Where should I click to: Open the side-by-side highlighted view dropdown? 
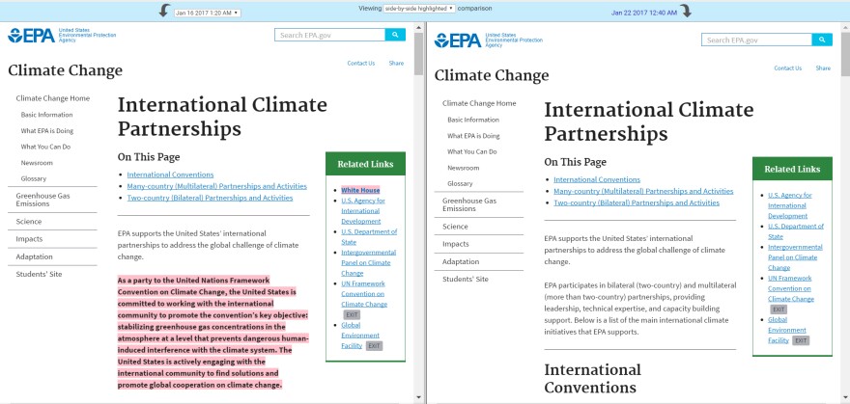pyautogui.click(x=418, y=9)
